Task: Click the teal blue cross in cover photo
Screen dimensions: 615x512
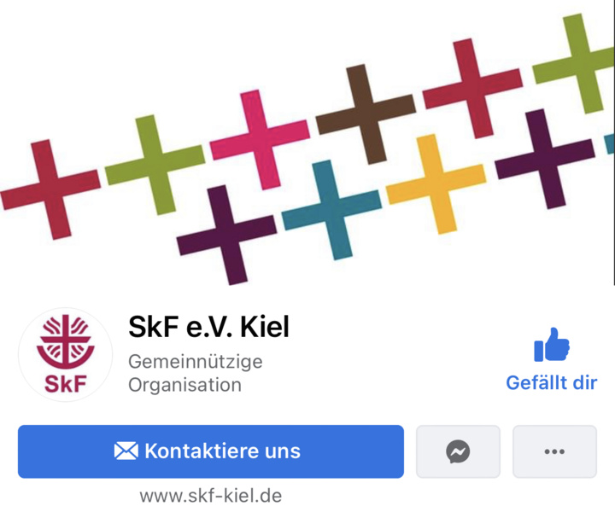Action: pos(331,210)
